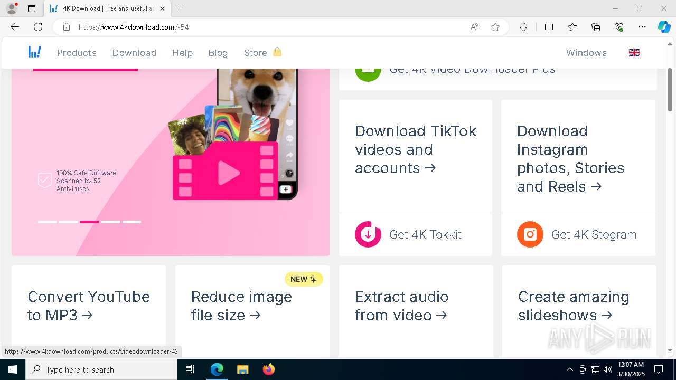Open Browser essentials heart icon
The height and width of the screenshot is (380, 676).
tap(619, 27)
